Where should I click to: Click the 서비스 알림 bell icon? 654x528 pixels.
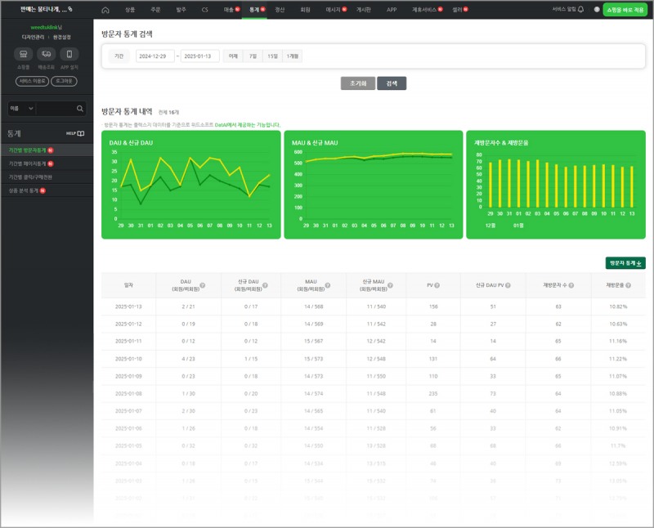(x=580, y=10)
